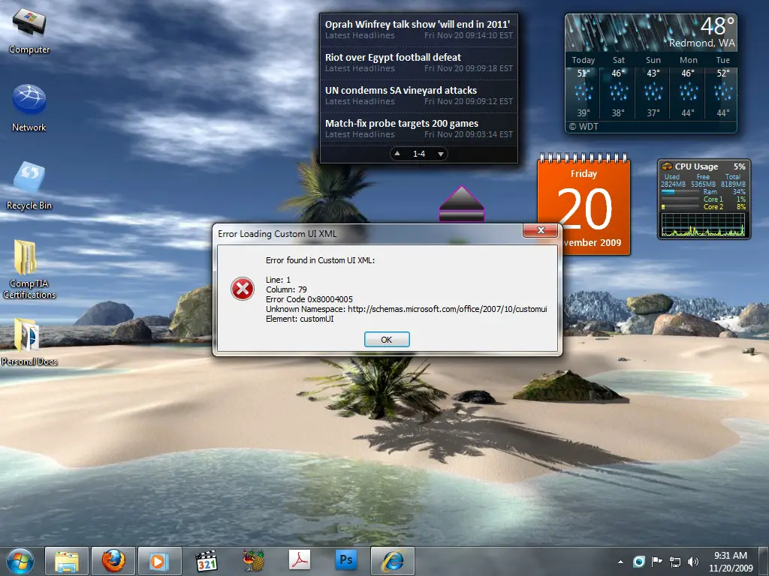Open the taskbar clock showing 9:31 AM

[731, 561]
